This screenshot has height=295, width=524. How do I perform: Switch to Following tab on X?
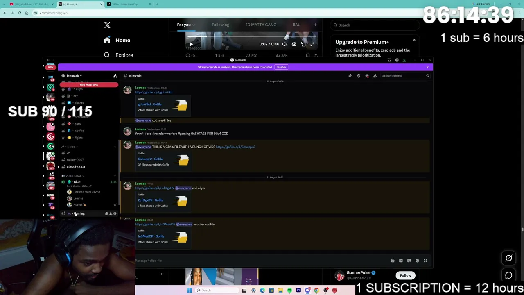coord(220,25)
